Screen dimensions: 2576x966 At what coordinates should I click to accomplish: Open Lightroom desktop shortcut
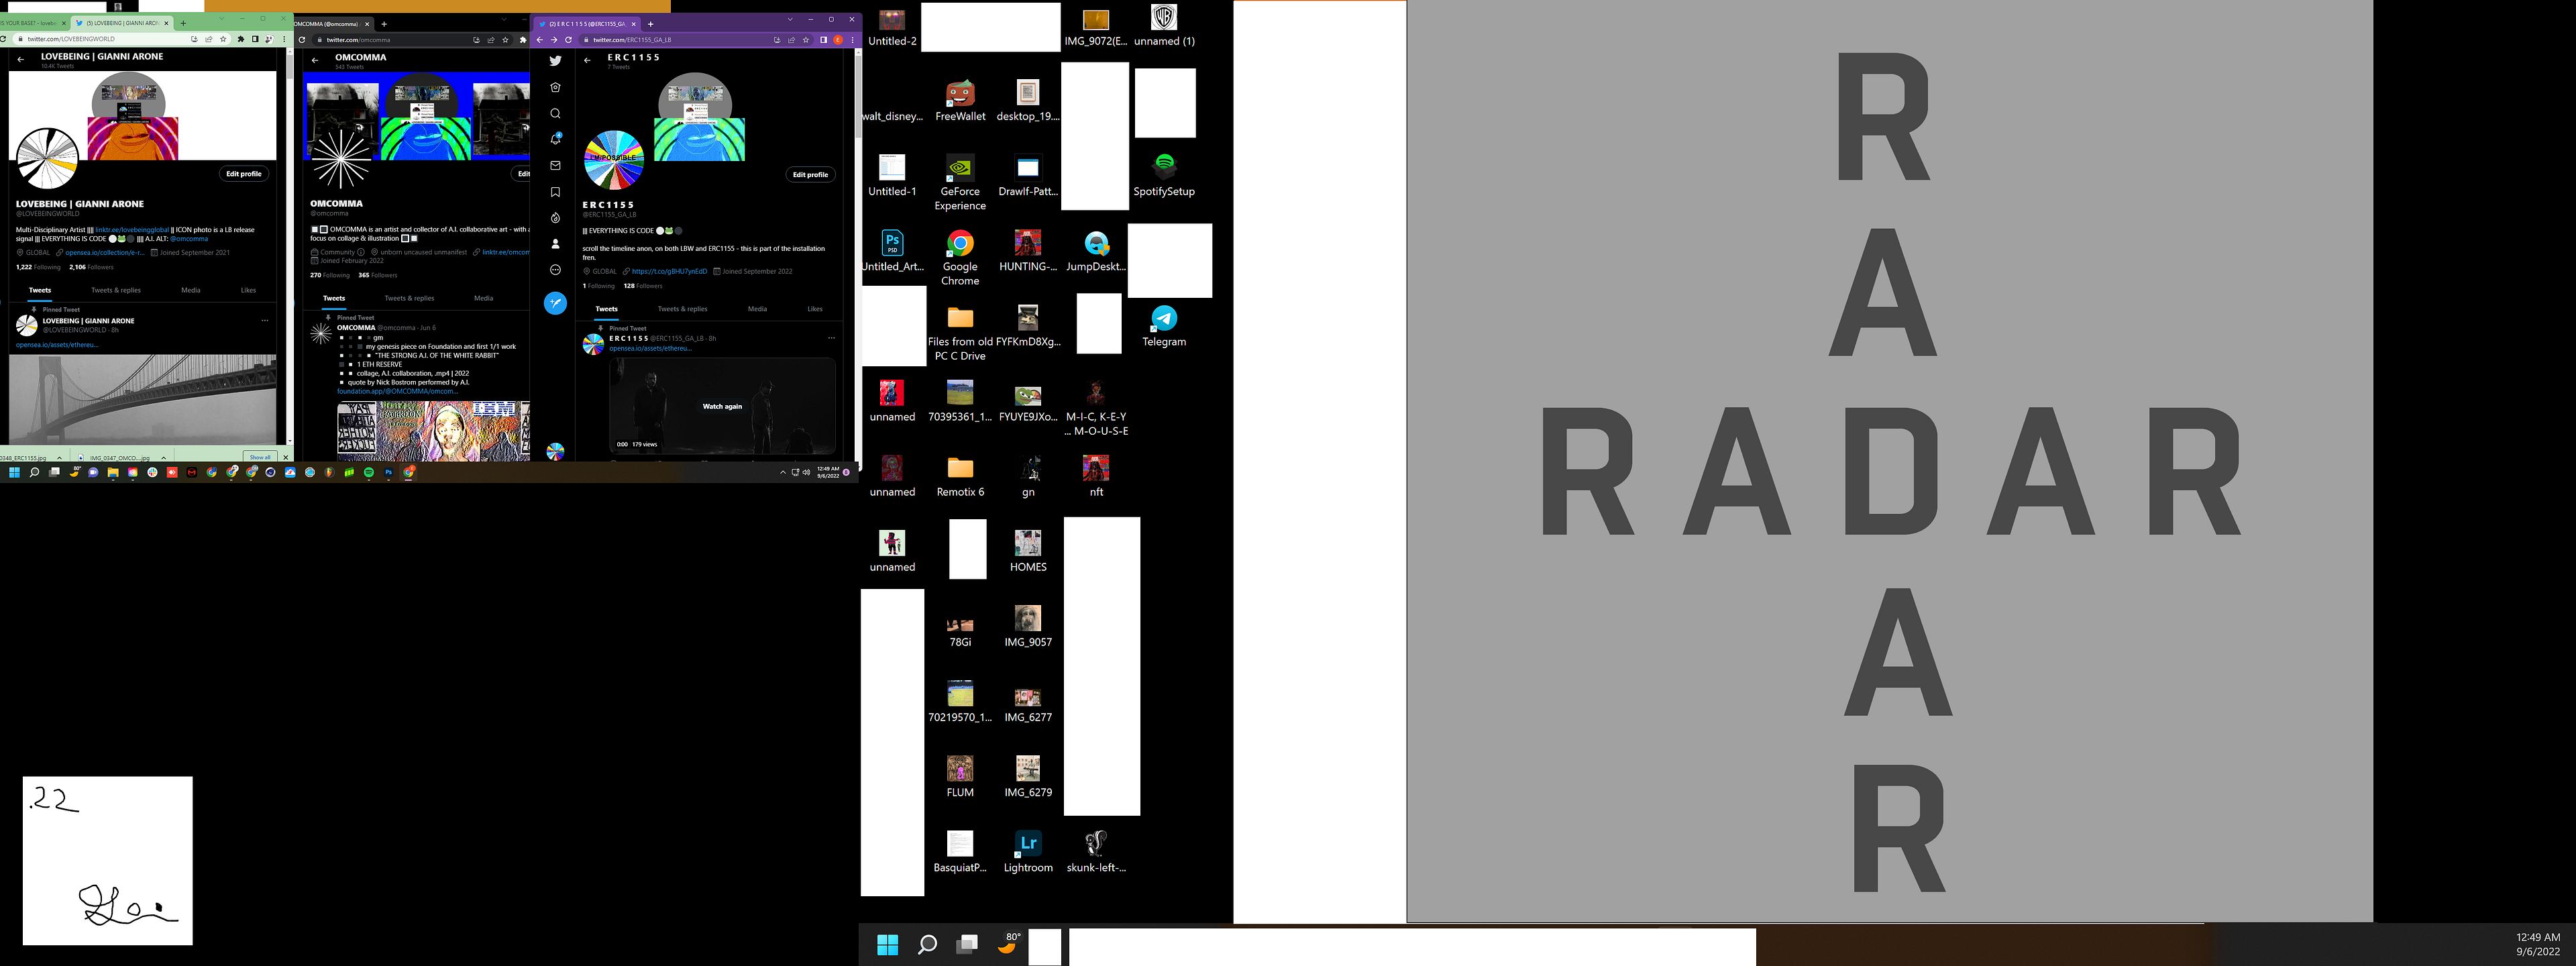(1027, 844)
